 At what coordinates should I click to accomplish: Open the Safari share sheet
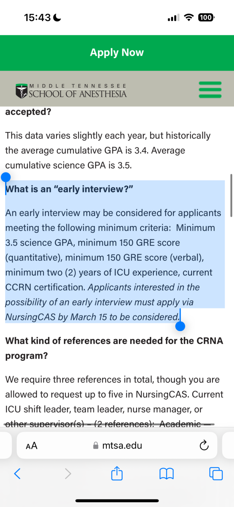117,473
